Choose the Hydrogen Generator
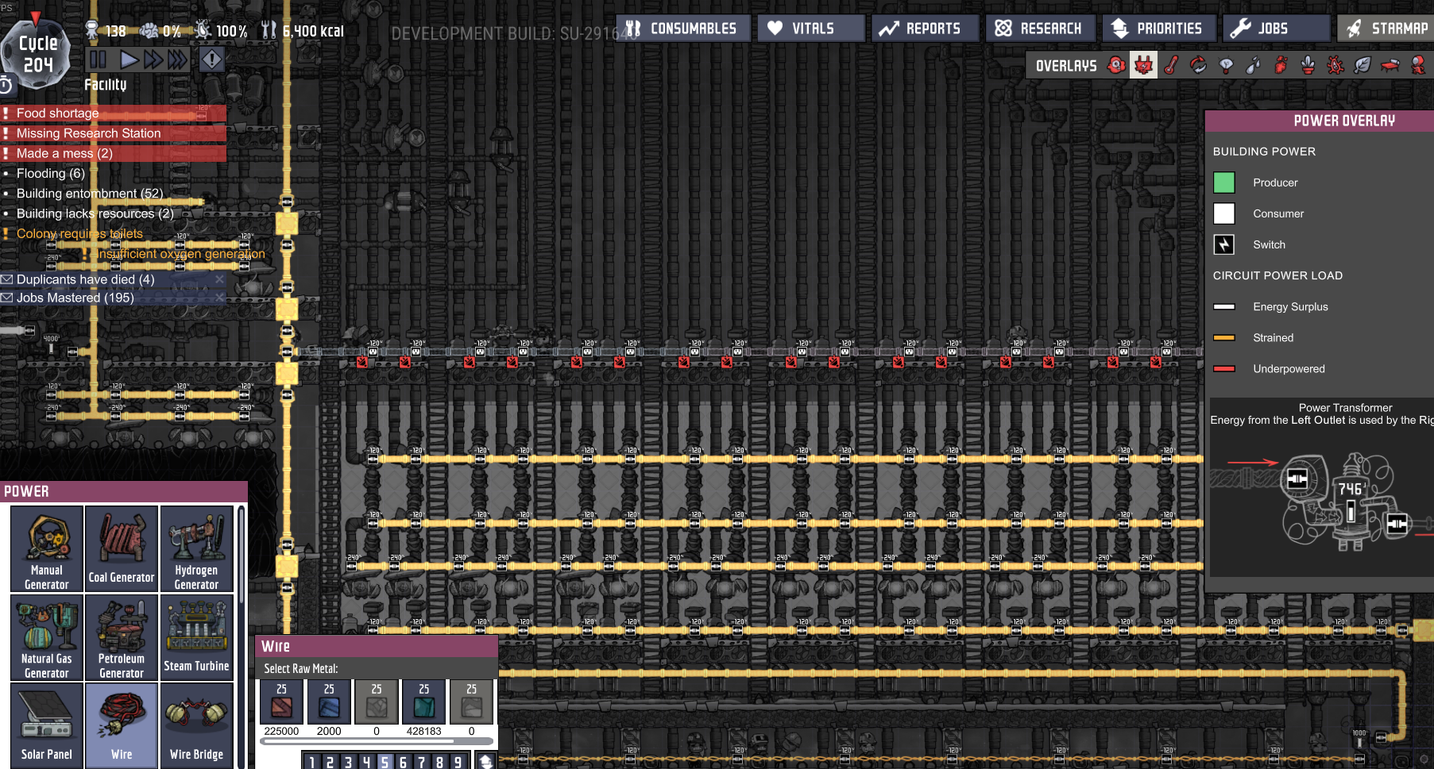 coord(196,548)
